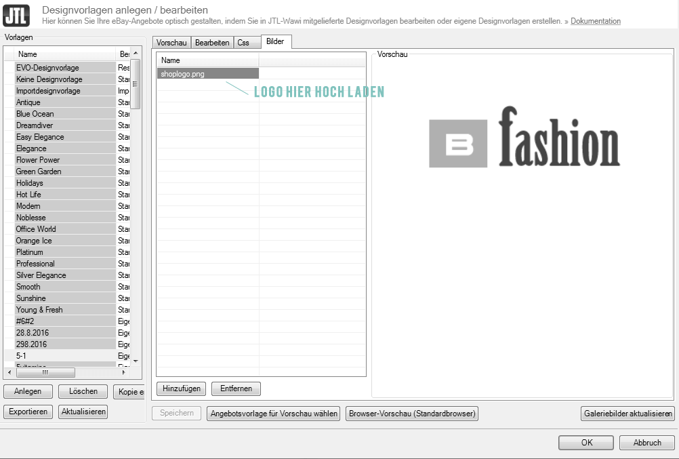
Task: Select the #6#2 template
Action: 65,321
